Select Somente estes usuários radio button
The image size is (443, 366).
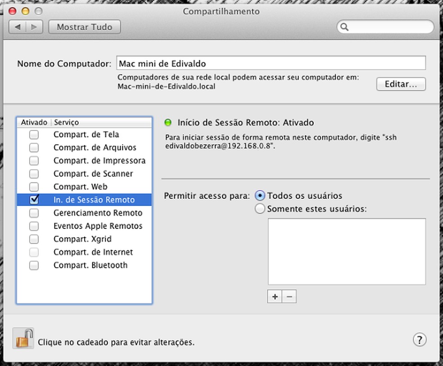pyautogui.click(x=260, y=209)
